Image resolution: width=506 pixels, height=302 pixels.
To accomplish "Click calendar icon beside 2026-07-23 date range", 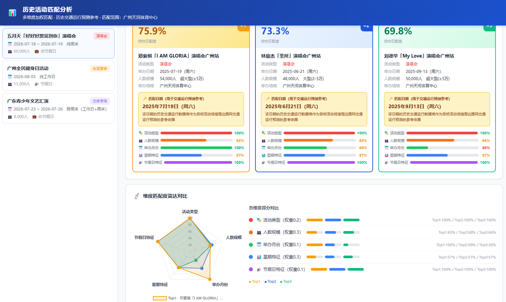I will pos(10,109).
